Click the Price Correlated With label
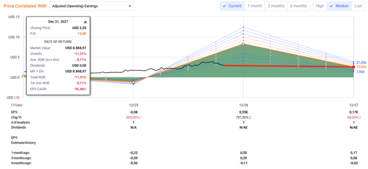 click(x=25, y=6)
